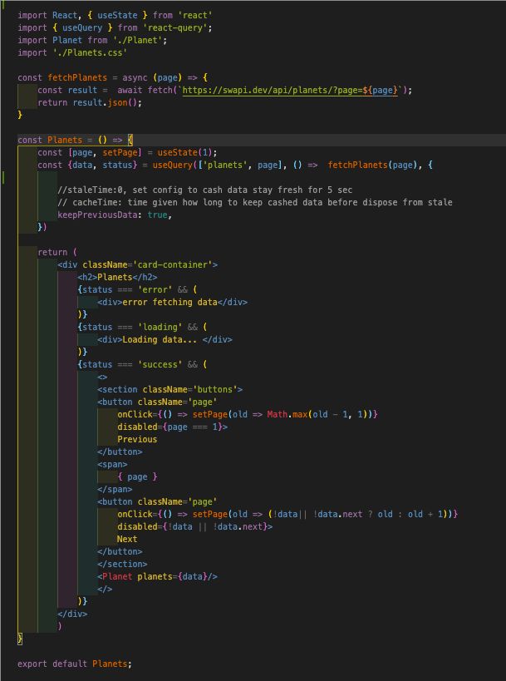Click the async keyword
The height and width of the screenshot is (681, 506).
coord(135,77)
